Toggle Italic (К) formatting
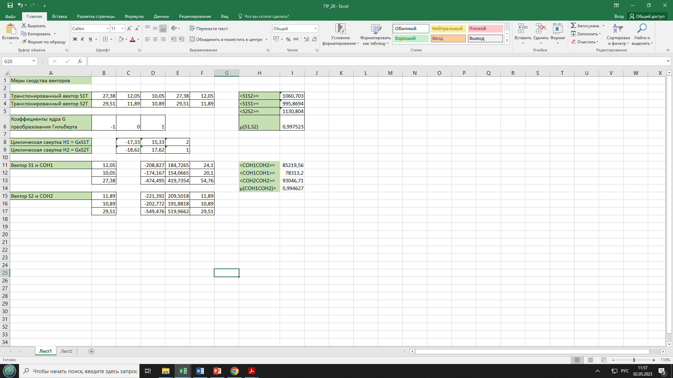The height and width of the screenshot is (378, 673). click(82, 39)
